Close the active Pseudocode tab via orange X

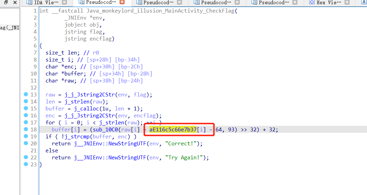122,2
